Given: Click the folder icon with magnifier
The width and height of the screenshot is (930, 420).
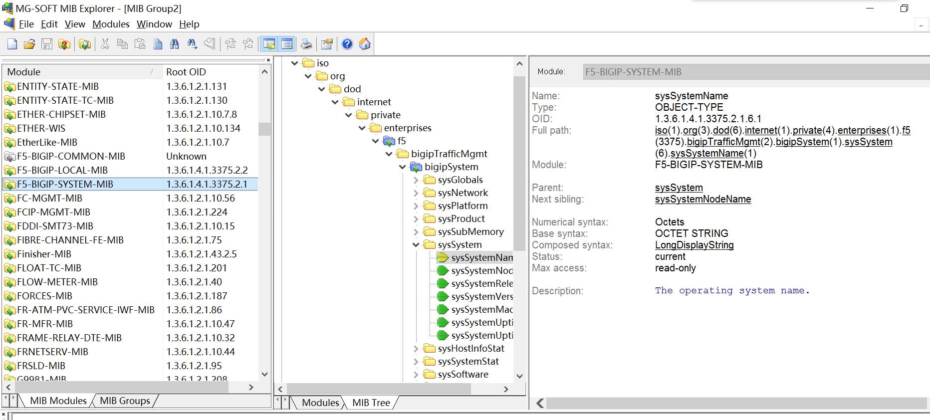Looking at the screenshot, I should click(x=85, y=44).
